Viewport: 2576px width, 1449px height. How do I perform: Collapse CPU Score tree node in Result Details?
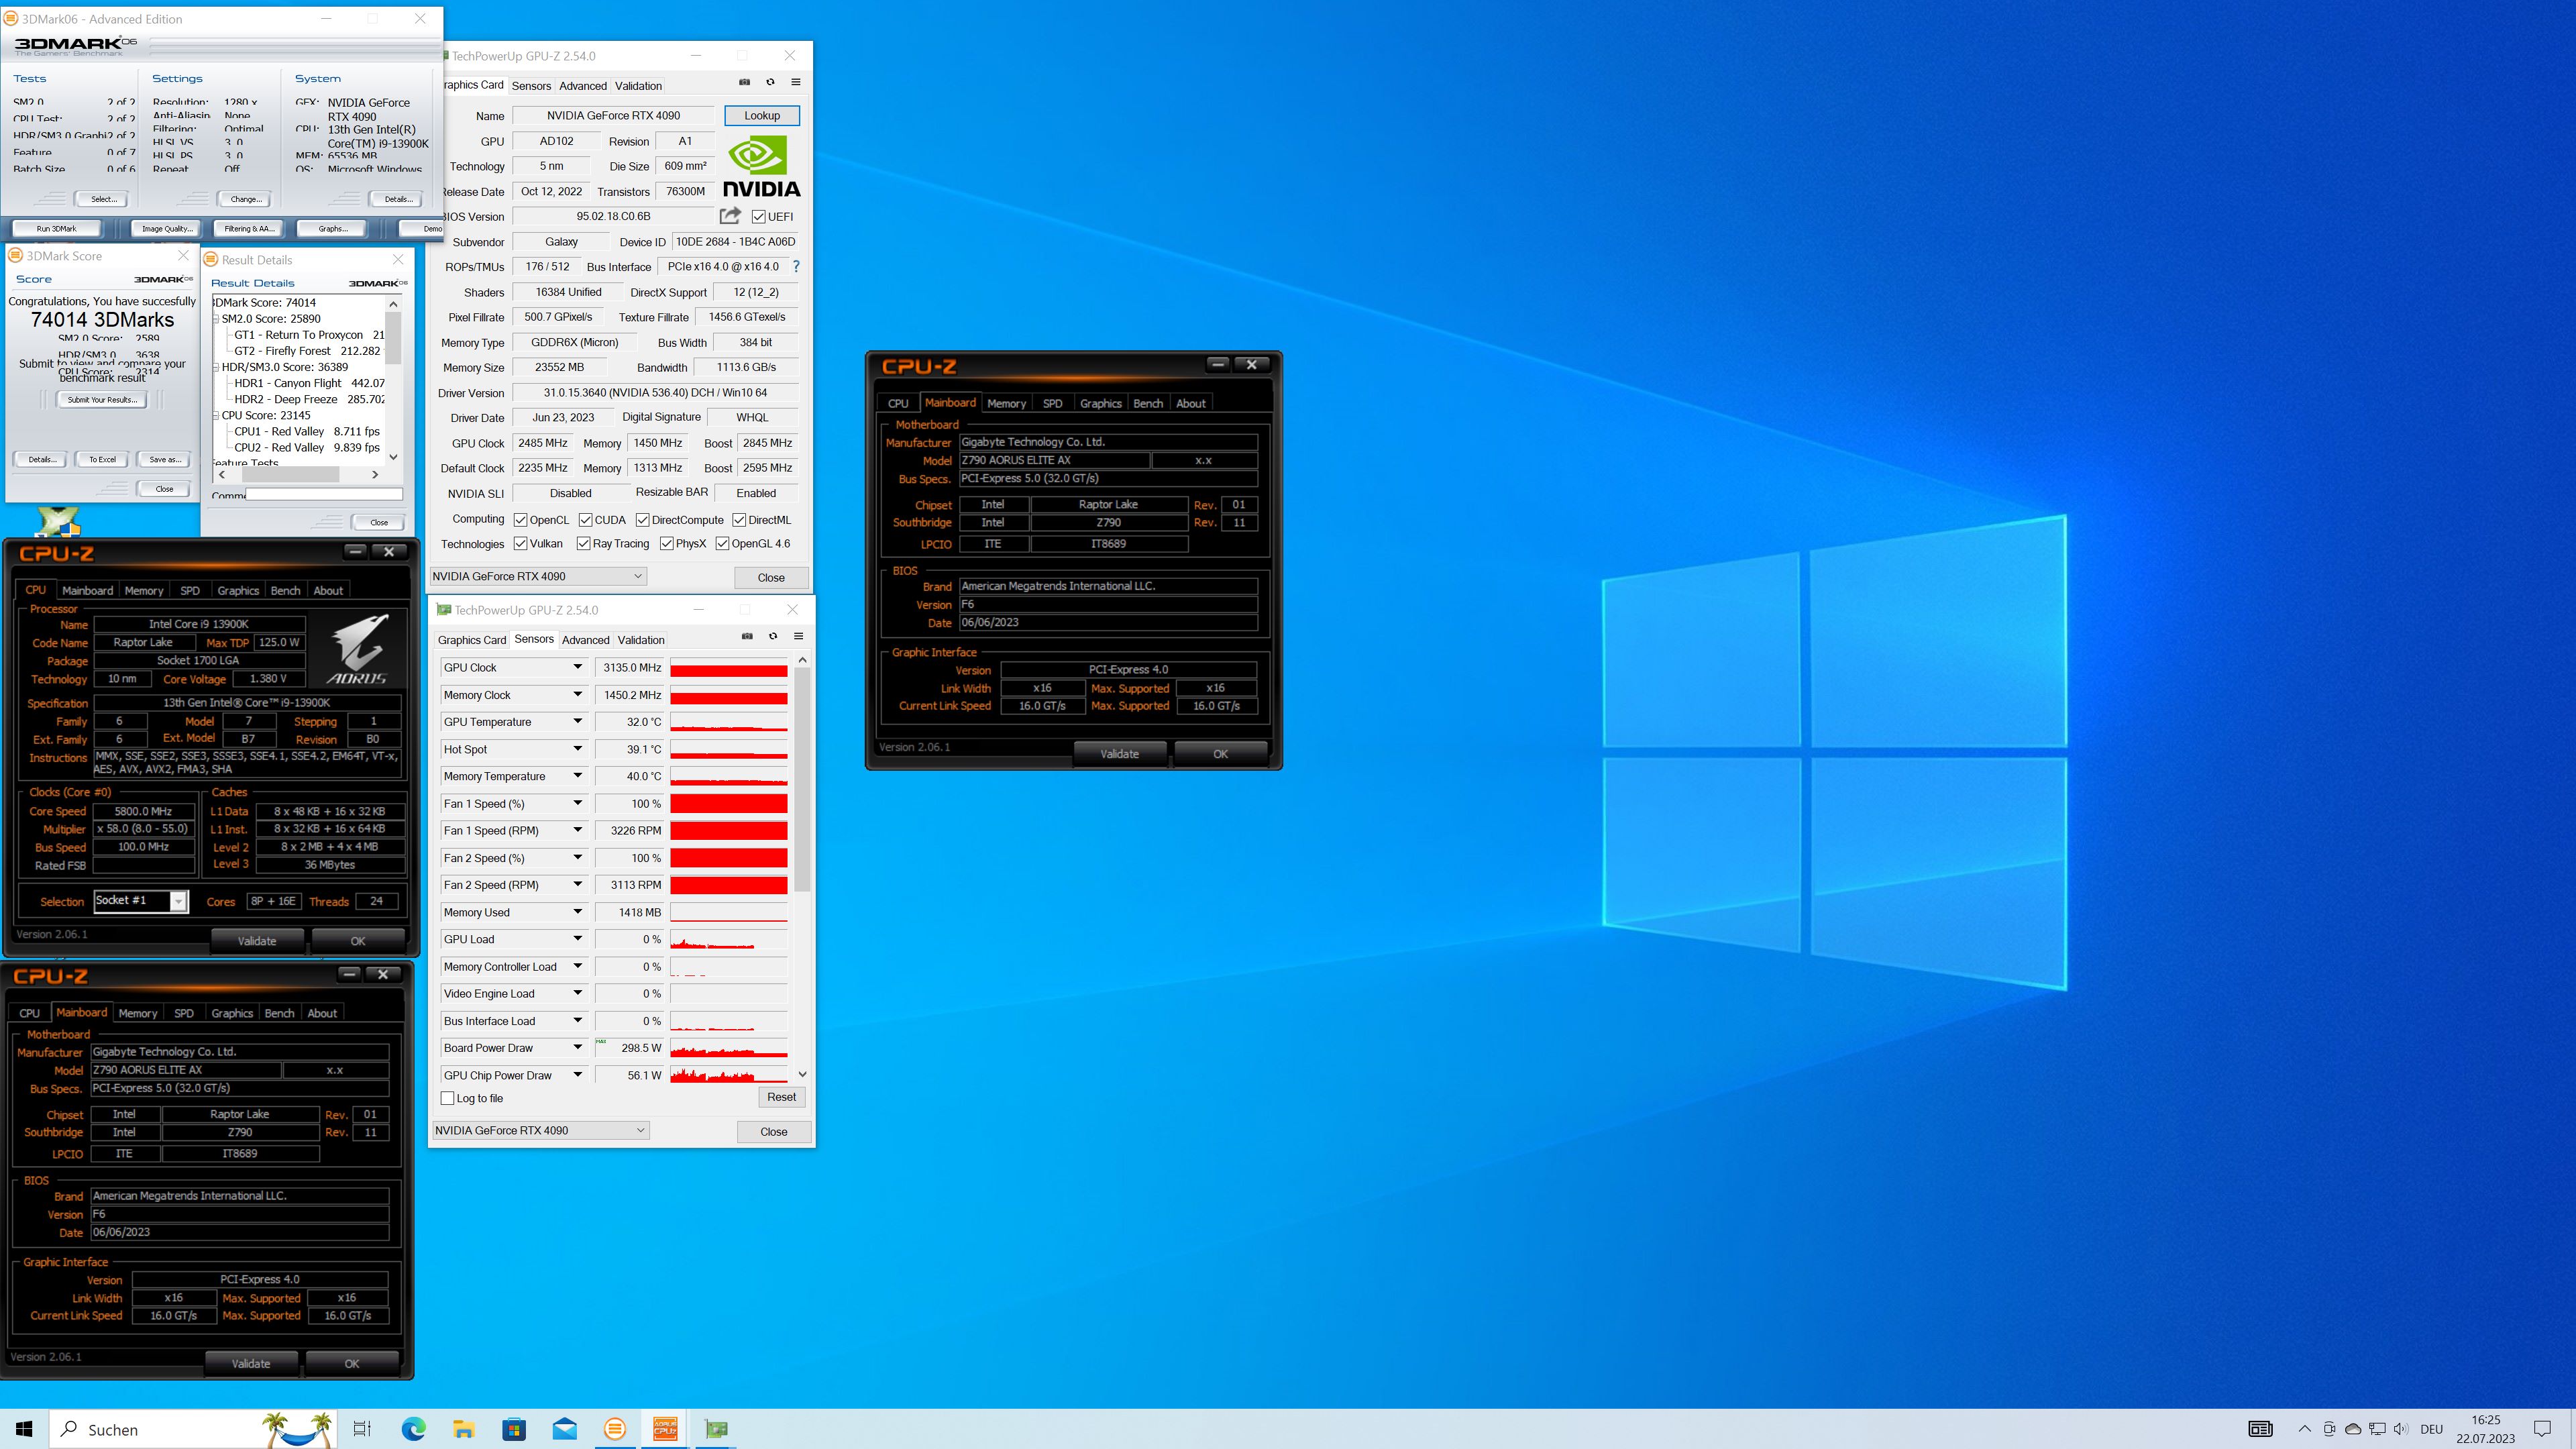click(x=215, y=415)
